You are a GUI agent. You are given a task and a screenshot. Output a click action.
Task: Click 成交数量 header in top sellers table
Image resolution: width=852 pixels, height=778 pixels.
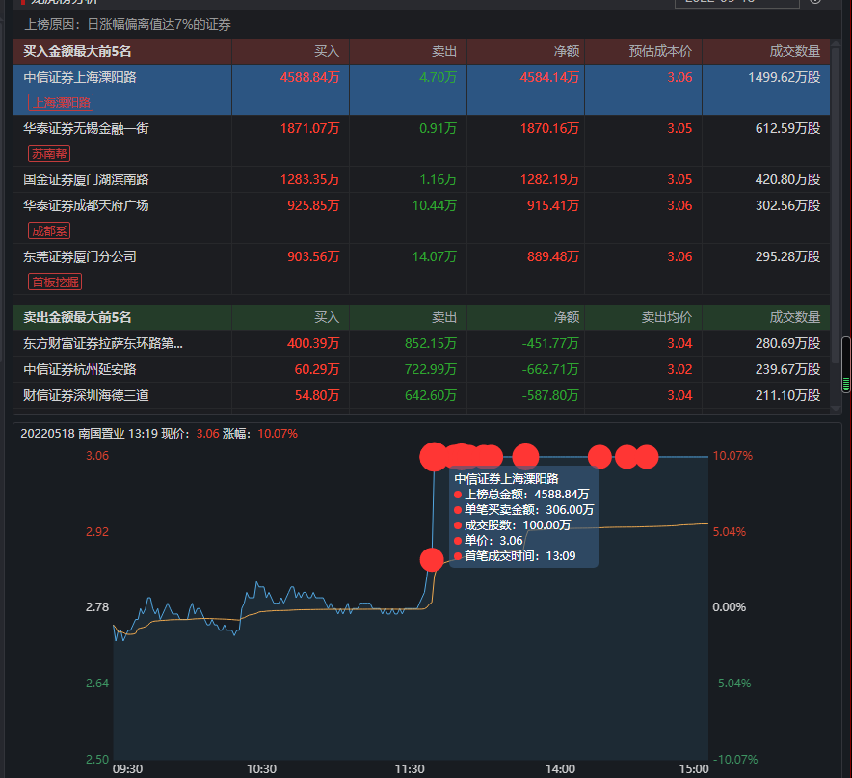795,317
